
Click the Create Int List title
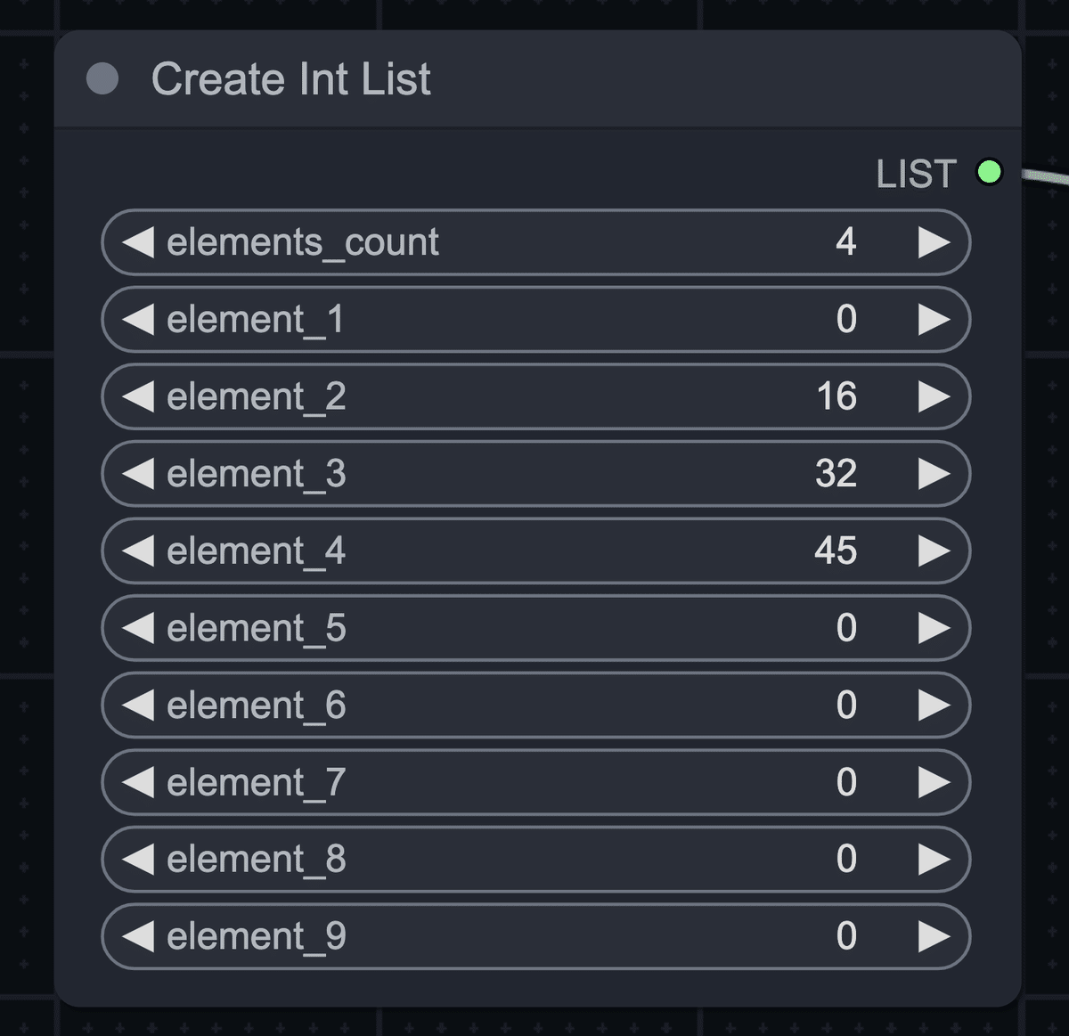click(x=291, y=79)
